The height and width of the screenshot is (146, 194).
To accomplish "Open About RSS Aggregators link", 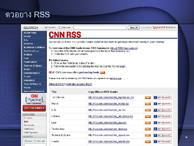I will click(x=124, y=48).
